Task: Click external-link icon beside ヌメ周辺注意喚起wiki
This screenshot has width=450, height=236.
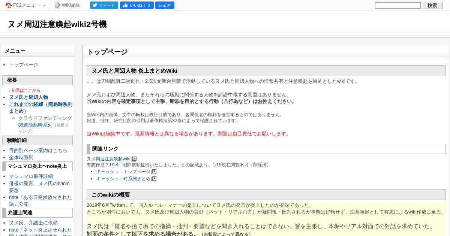Action: click(134, 159)
